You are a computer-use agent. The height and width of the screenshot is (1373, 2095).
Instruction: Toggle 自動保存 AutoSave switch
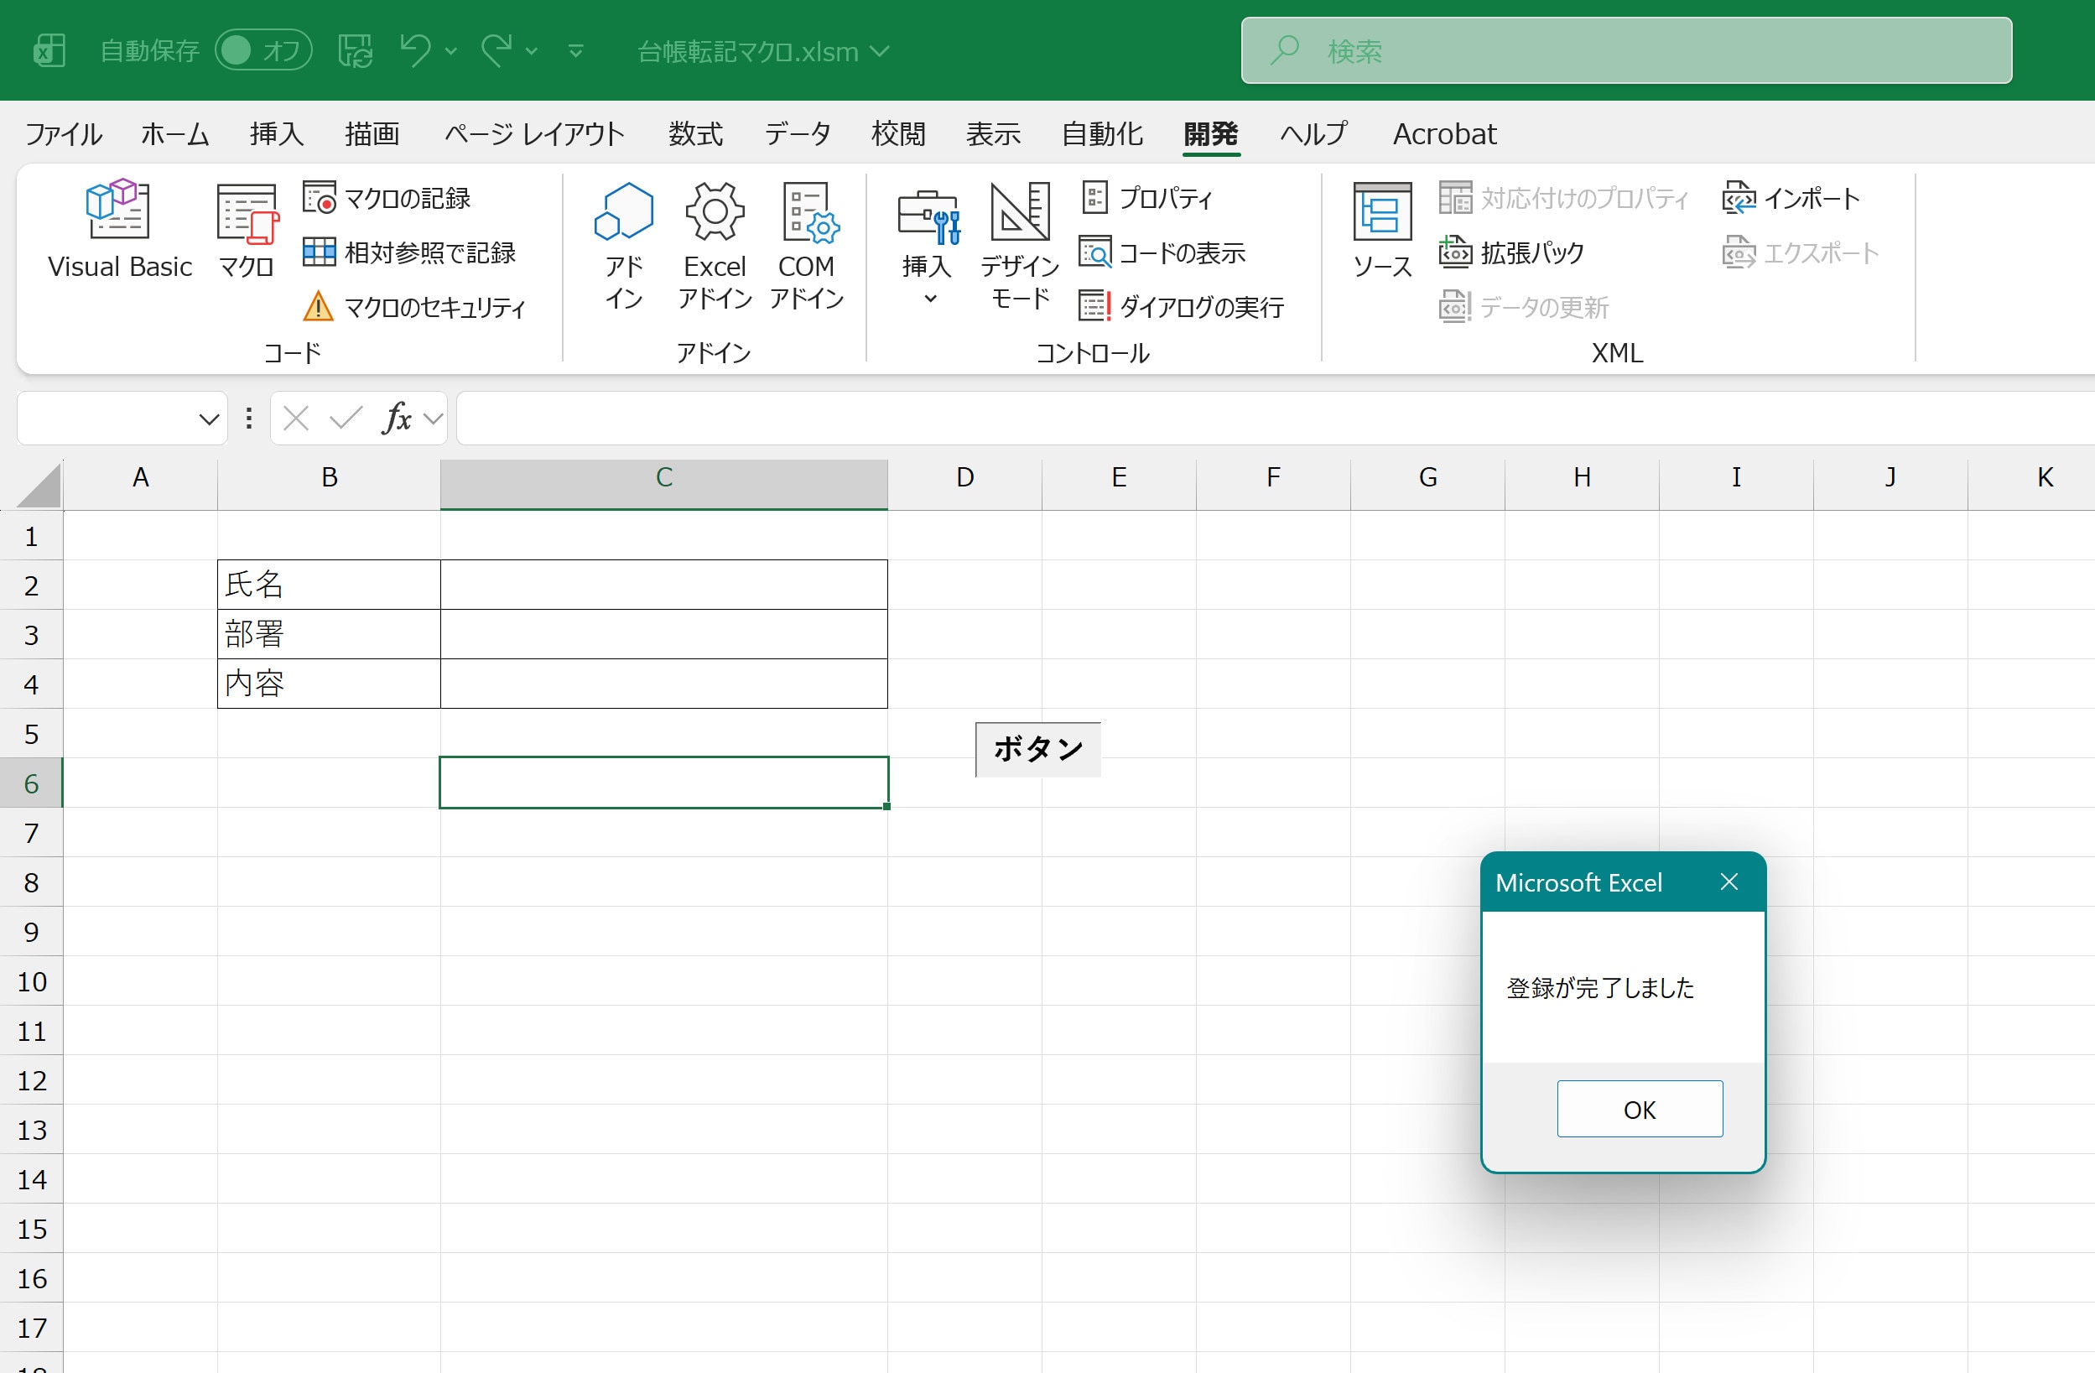pyautogui.click(x=263, y=50)
